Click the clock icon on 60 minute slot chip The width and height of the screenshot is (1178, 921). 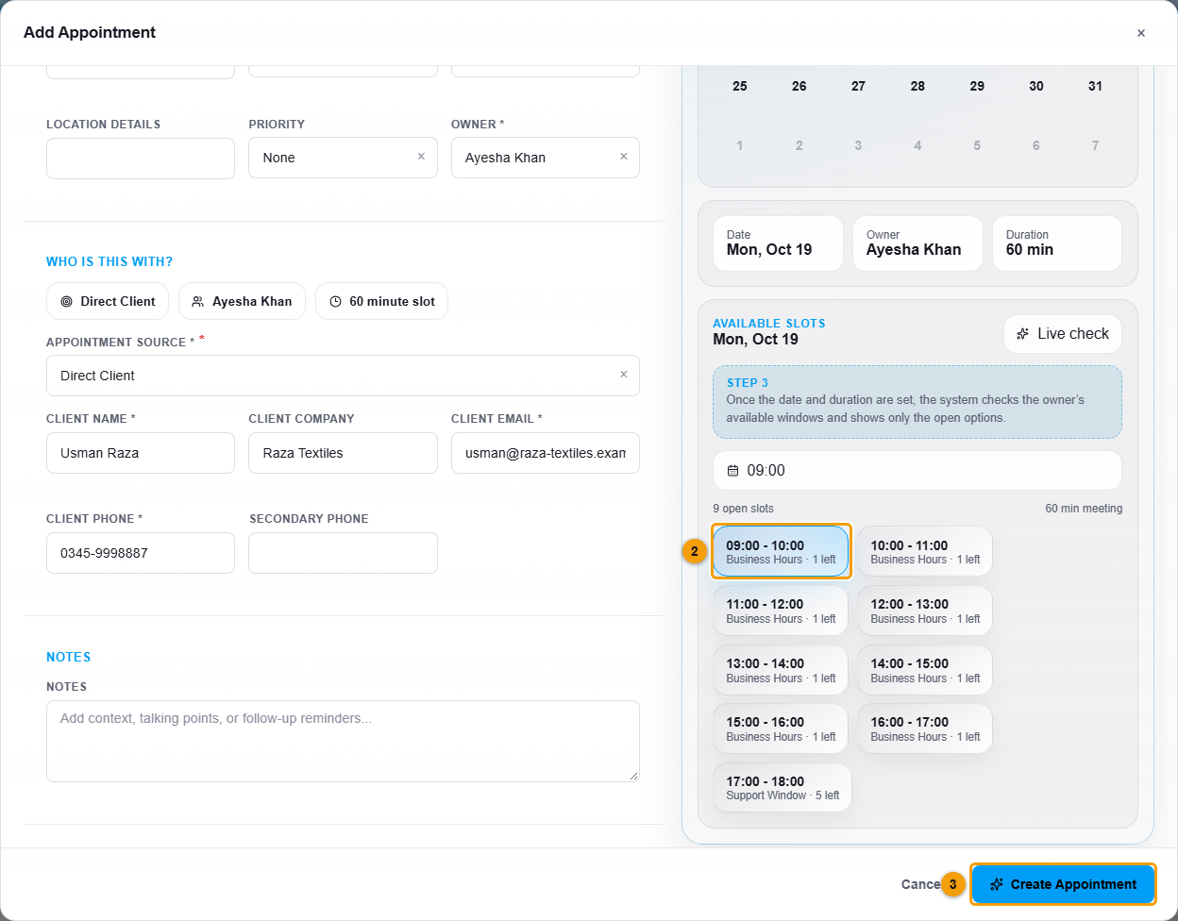[335, 302]
